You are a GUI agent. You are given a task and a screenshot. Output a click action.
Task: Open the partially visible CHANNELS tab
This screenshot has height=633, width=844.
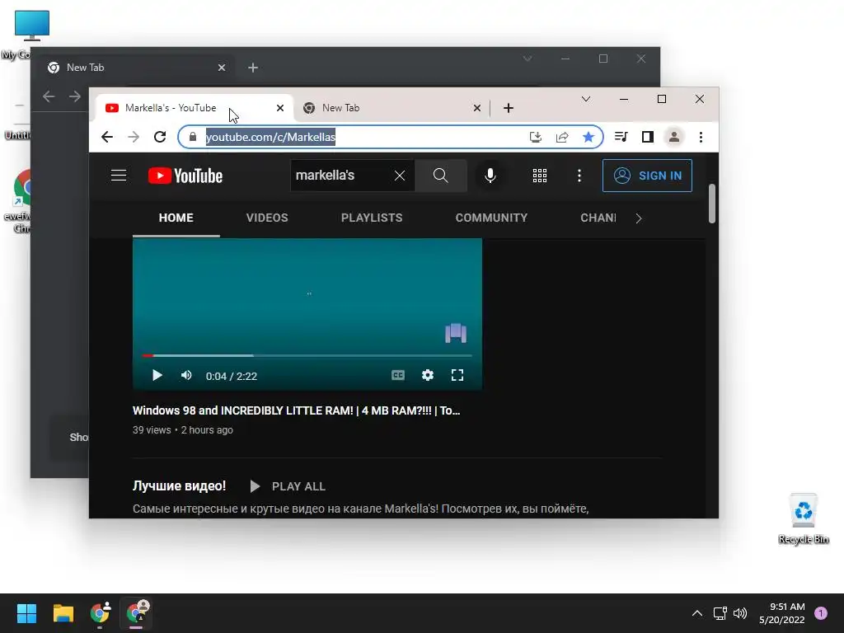598,218
